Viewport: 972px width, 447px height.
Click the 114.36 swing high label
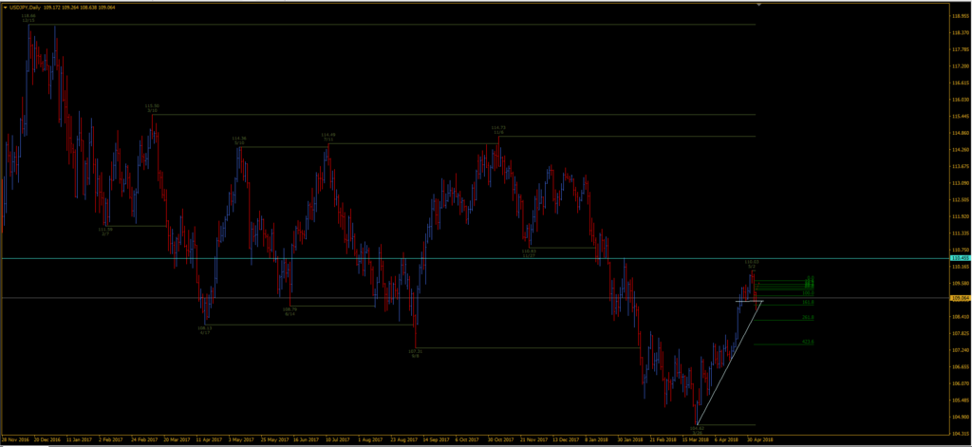point(239,140)
